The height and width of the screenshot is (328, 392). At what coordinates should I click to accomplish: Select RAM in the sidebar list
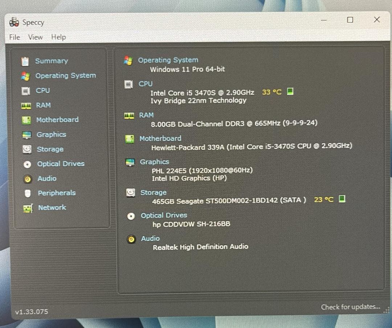[43, 105]
